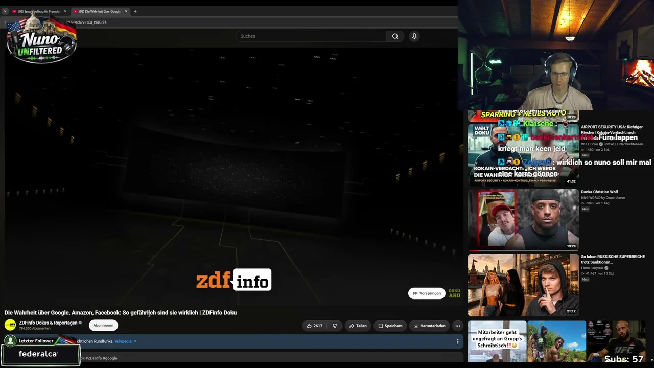Select the 'Die Wahrheit über Google' tab
Image resolution: width=654 pixels, height=368 pixels.
pyautogui.click(x=101, y=11)
